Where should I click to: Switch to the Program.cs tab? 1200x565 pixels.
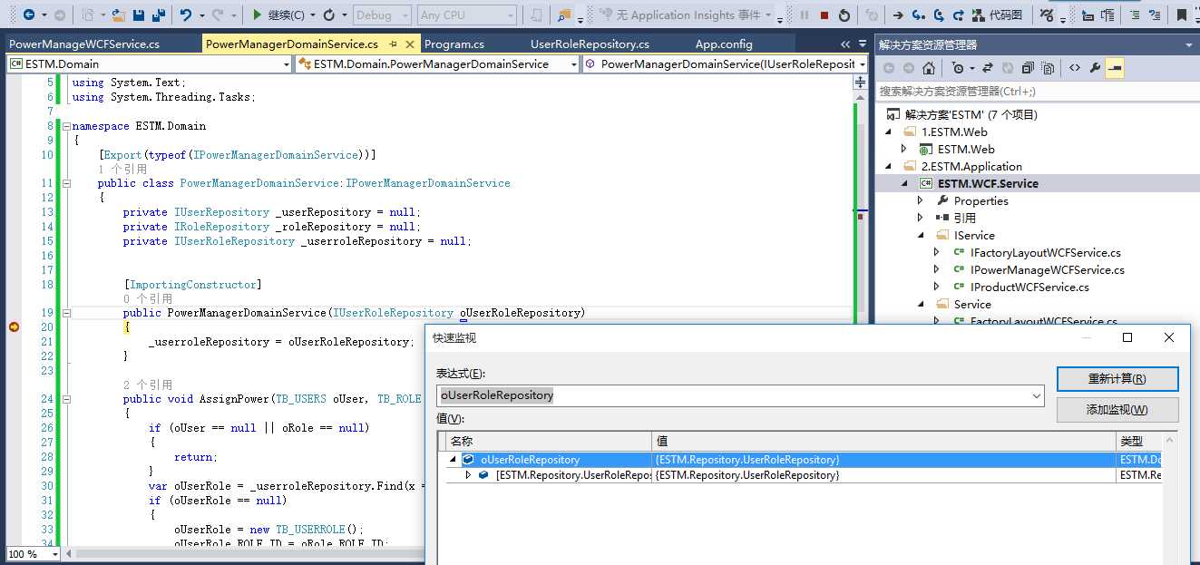point(454,44)
